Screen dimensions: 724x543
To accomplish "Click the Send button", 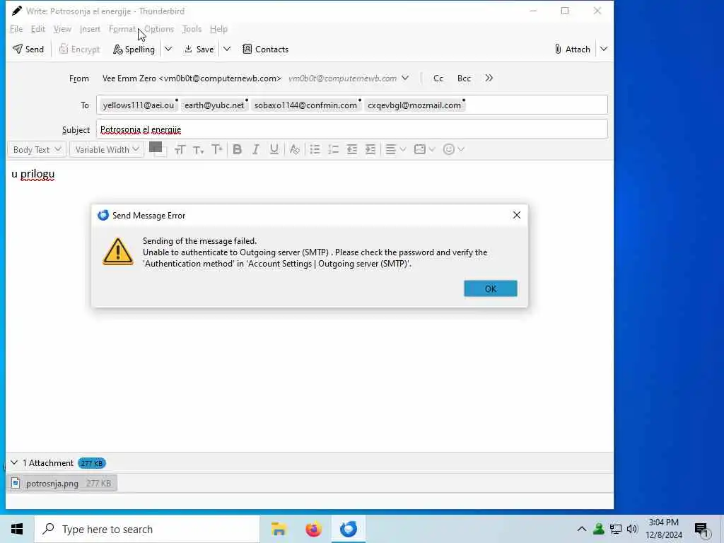I will point(28,49).
